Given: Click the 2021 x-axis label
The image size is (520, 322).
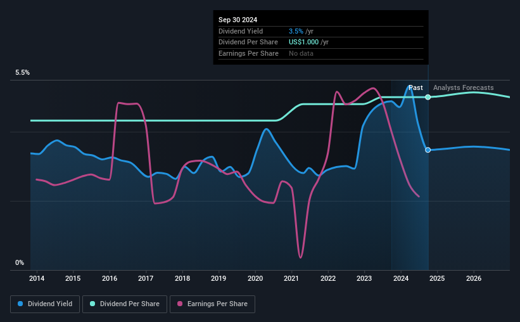Looking at the screenshot, I should point(291,278).
